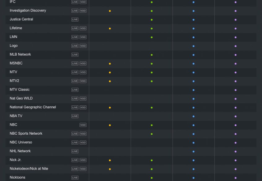Select the VOD badge for MSNBC

83,64
